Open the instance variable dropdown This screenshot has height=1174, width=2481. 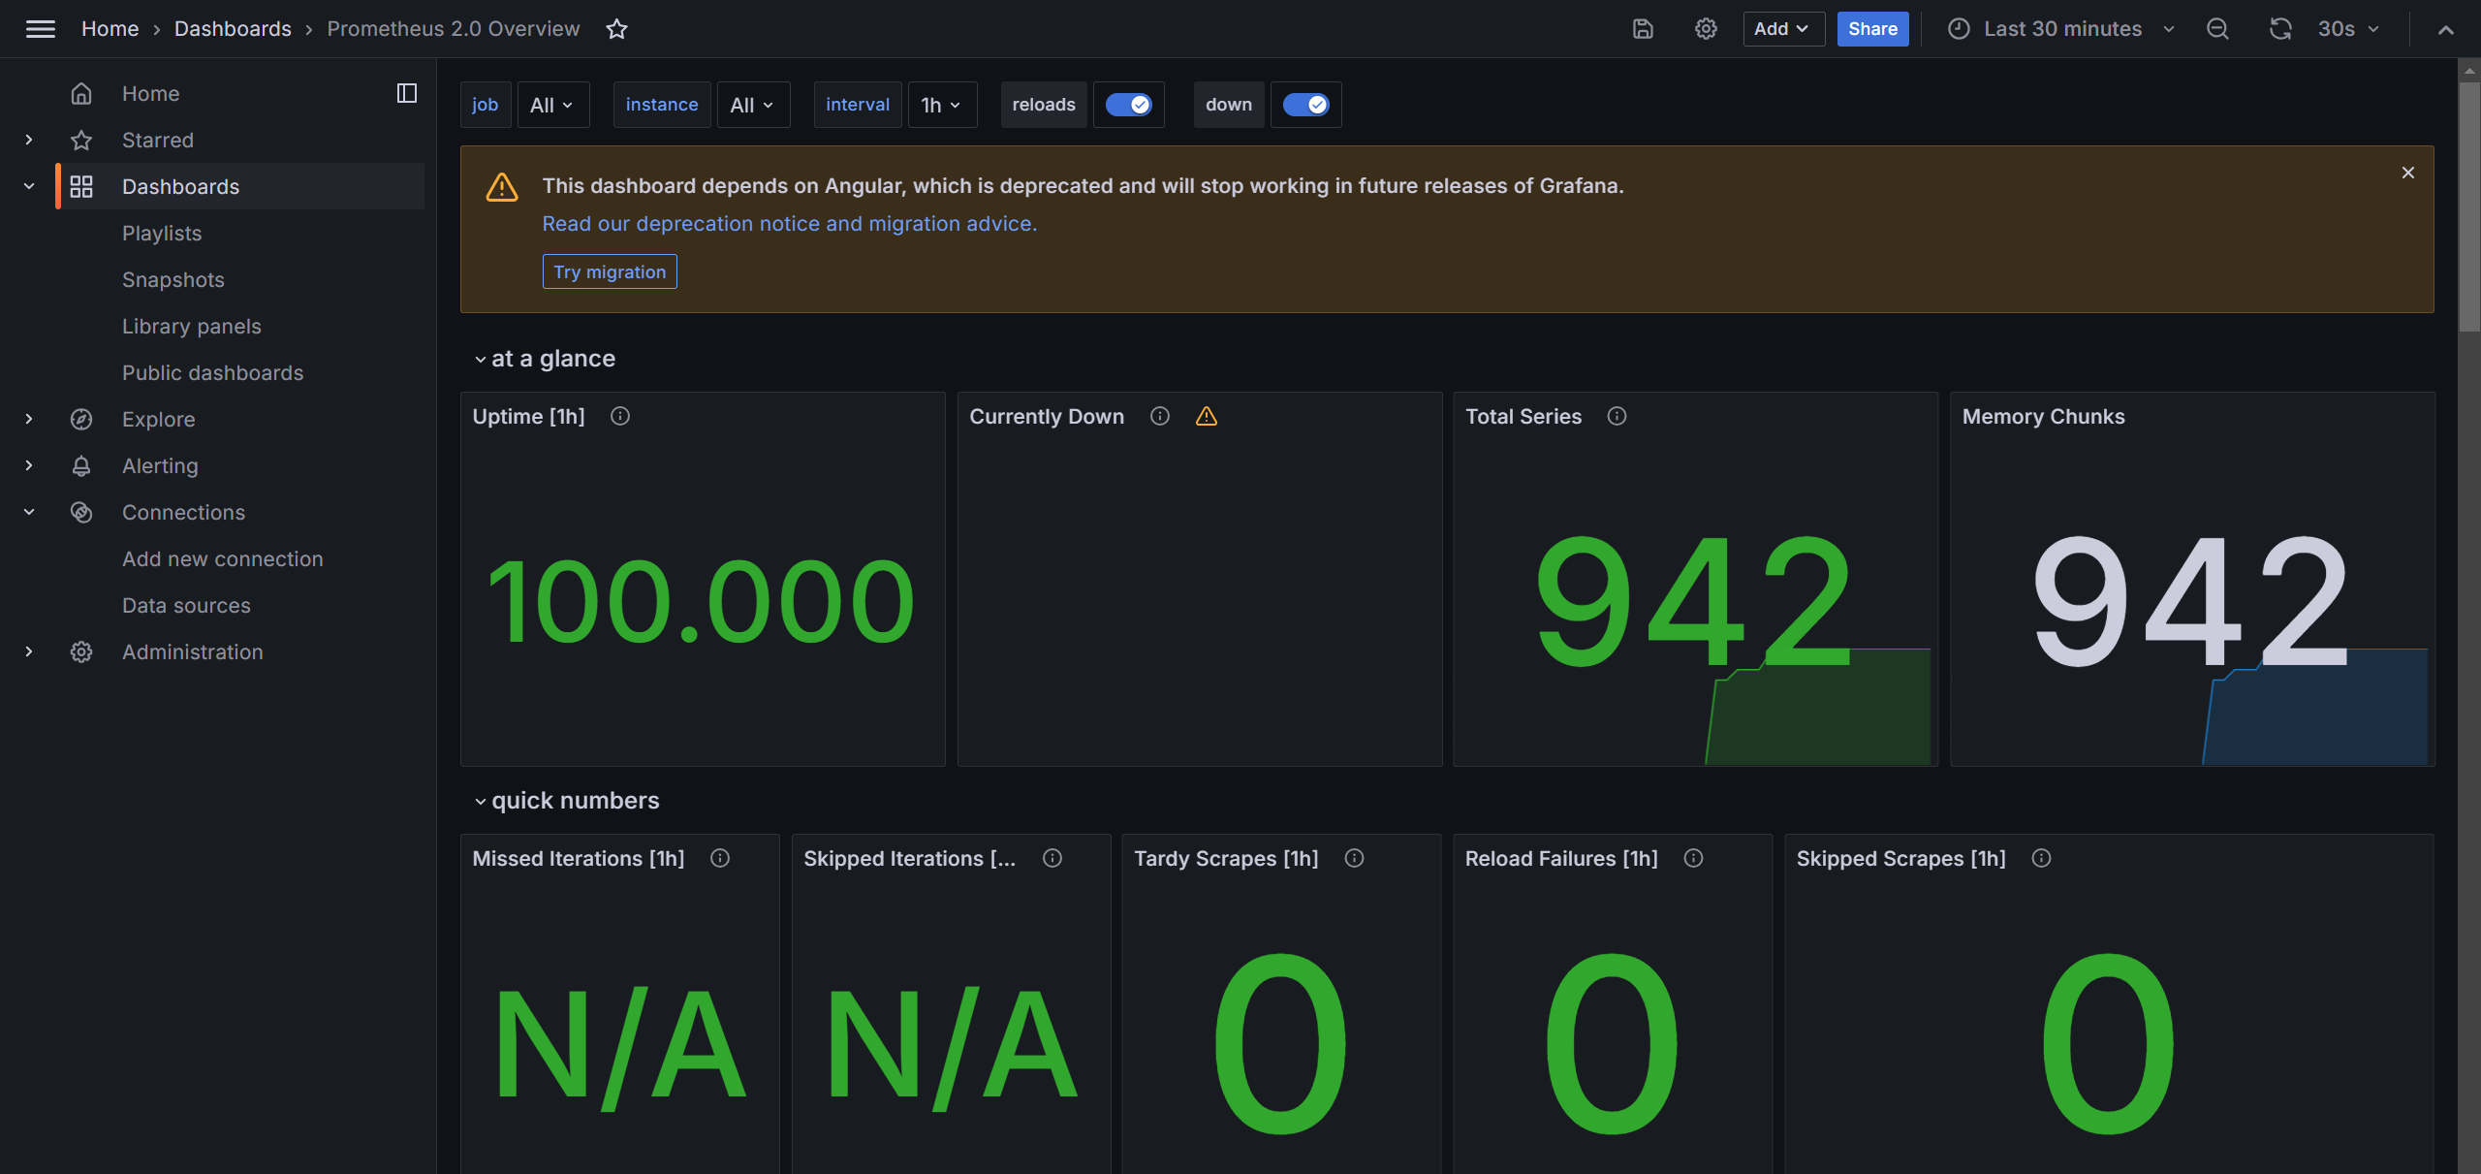pos(753,105)
